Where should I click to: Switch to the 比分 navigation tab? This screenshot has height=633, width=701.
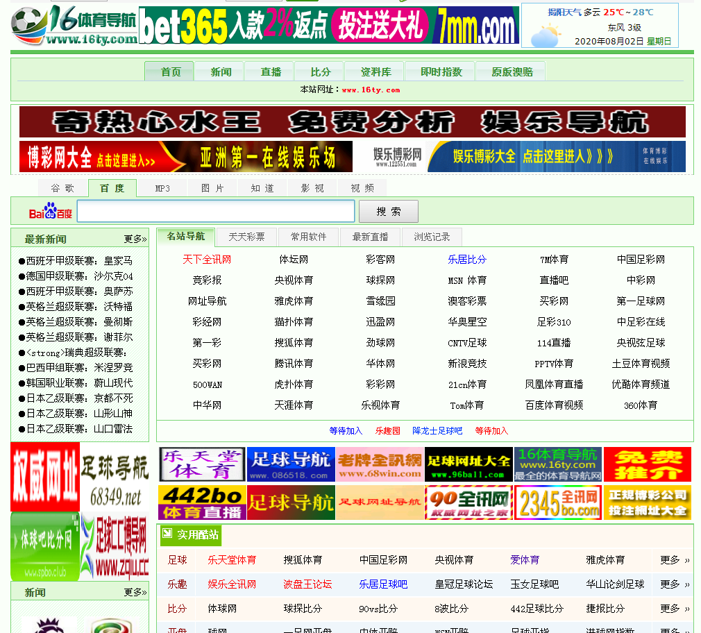[319, 71]
